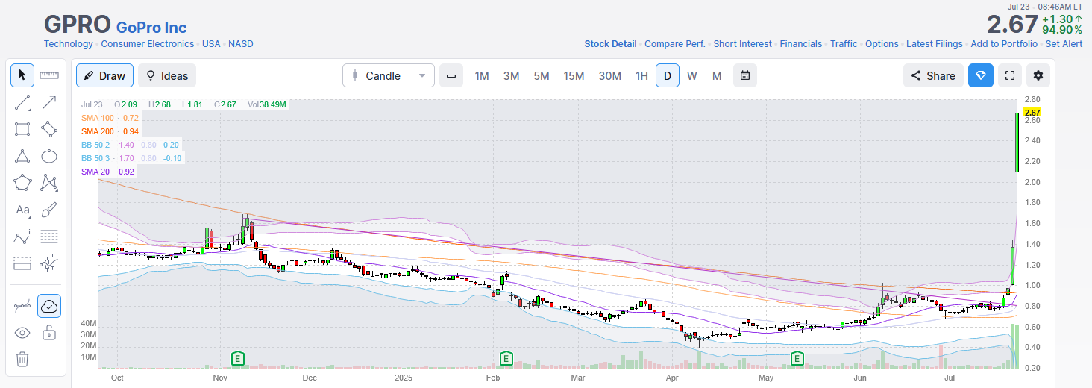Toggle drawing mode line icon
This screenshot has height=388, width=1092.
[22, 306]
